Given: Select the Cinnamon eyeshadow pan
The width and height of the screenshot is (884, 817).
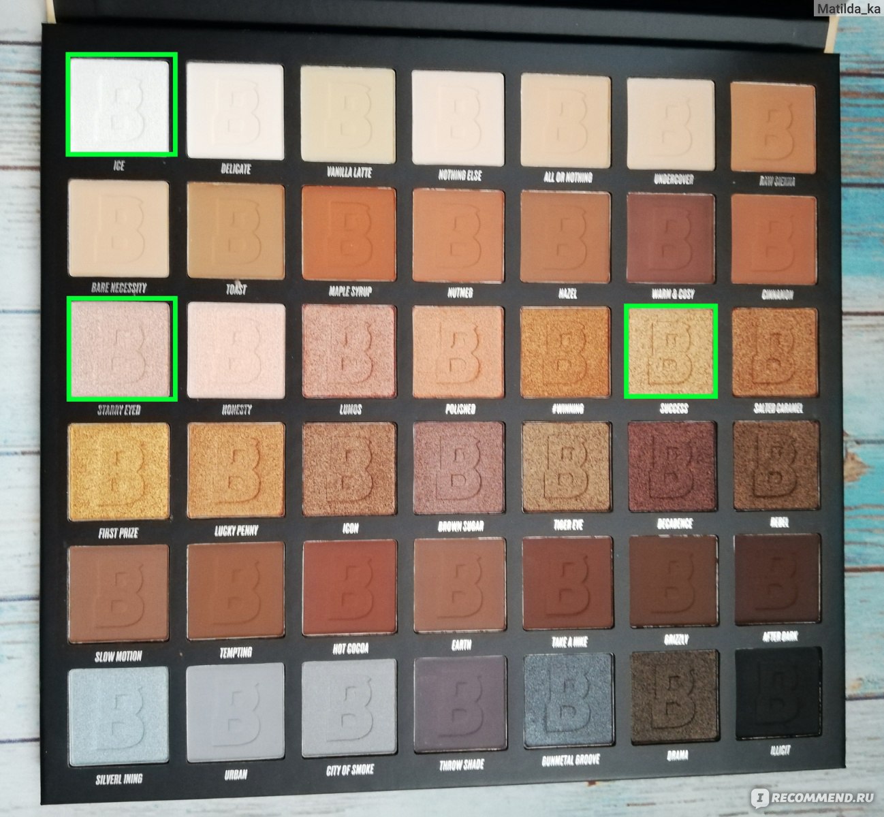Looking at the screenshot, I should click(773, 240).
